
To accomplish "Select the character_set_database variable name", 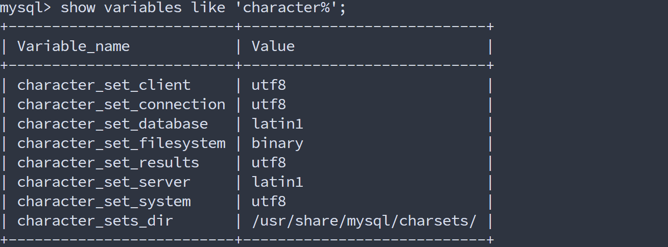I will point(112,124).
